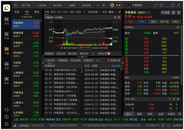Select 民生银行 600016 in the stock list

pos(26,54)
